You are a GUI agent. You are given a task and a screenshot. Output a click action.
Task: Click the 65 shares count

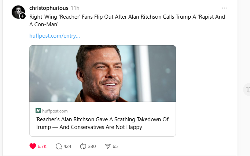[115, 146]
